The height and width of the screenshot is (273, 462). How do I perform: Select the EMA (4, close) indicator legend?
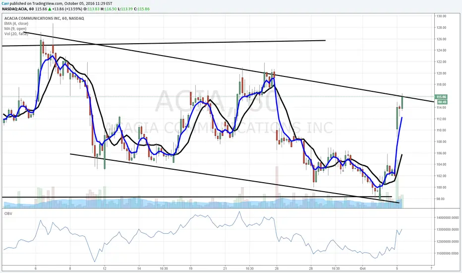pyautogui.click(x=16, y=24)
